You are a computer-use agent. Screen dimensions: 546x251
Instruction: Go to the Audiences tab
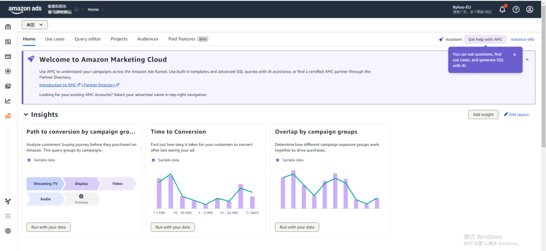pos(148,39)
